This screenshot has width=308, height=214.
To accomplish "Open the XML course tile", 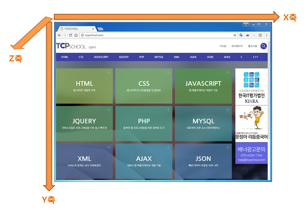I will tap(85, 161).
